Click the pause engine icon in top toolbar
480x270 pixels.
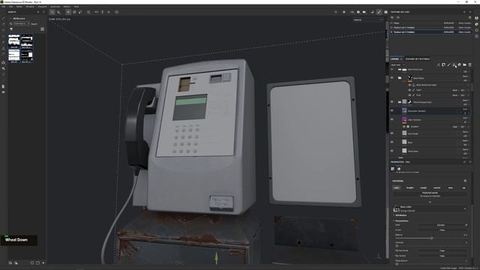[343, 12]
